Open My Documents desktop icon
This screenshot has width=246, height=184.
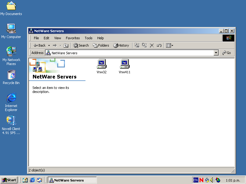(x=11, y=9)
